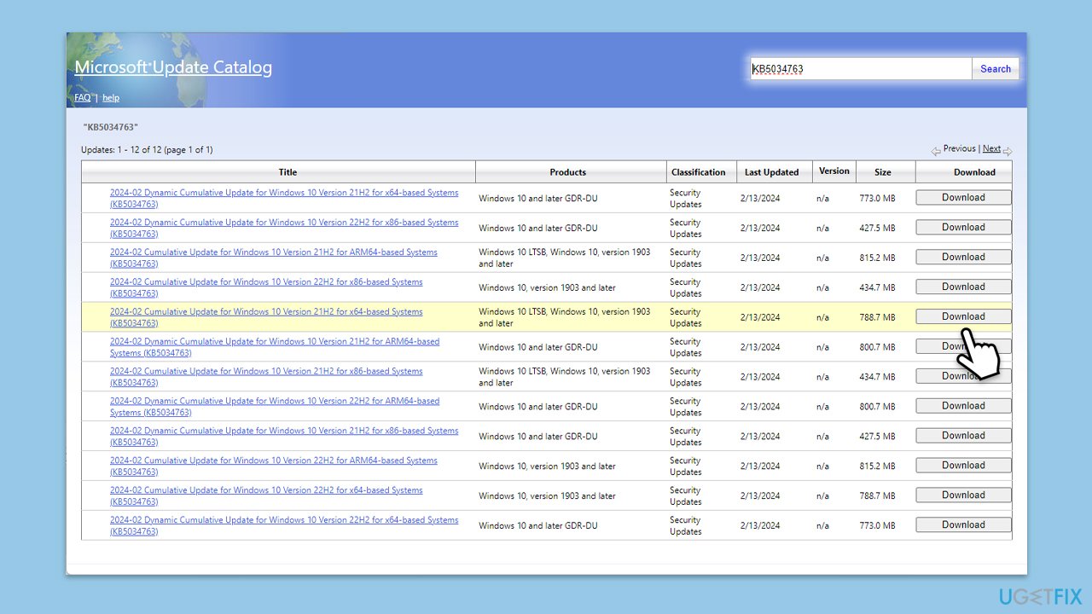Click the 788.7 MB size in the highlighted row
Viewport: 1092px width, 614px height.
[877, 317]
